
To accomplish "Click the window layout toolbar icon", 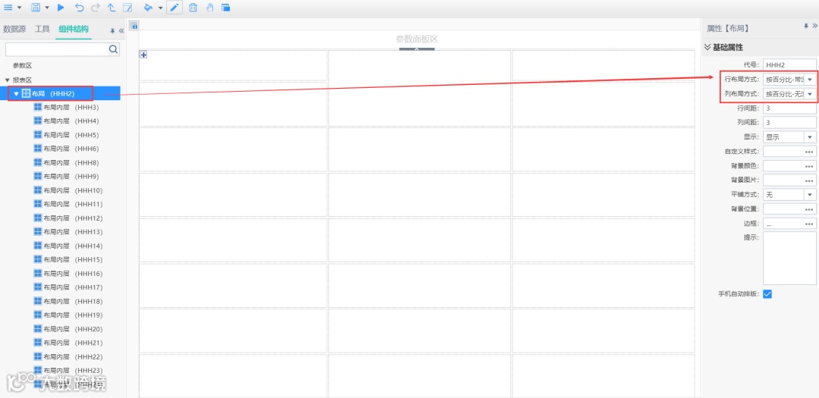I will 226,8.
